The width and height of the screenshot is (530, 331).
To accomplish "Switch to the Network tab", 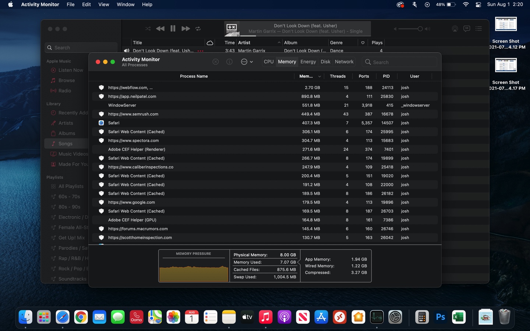I will click(344, 62).
